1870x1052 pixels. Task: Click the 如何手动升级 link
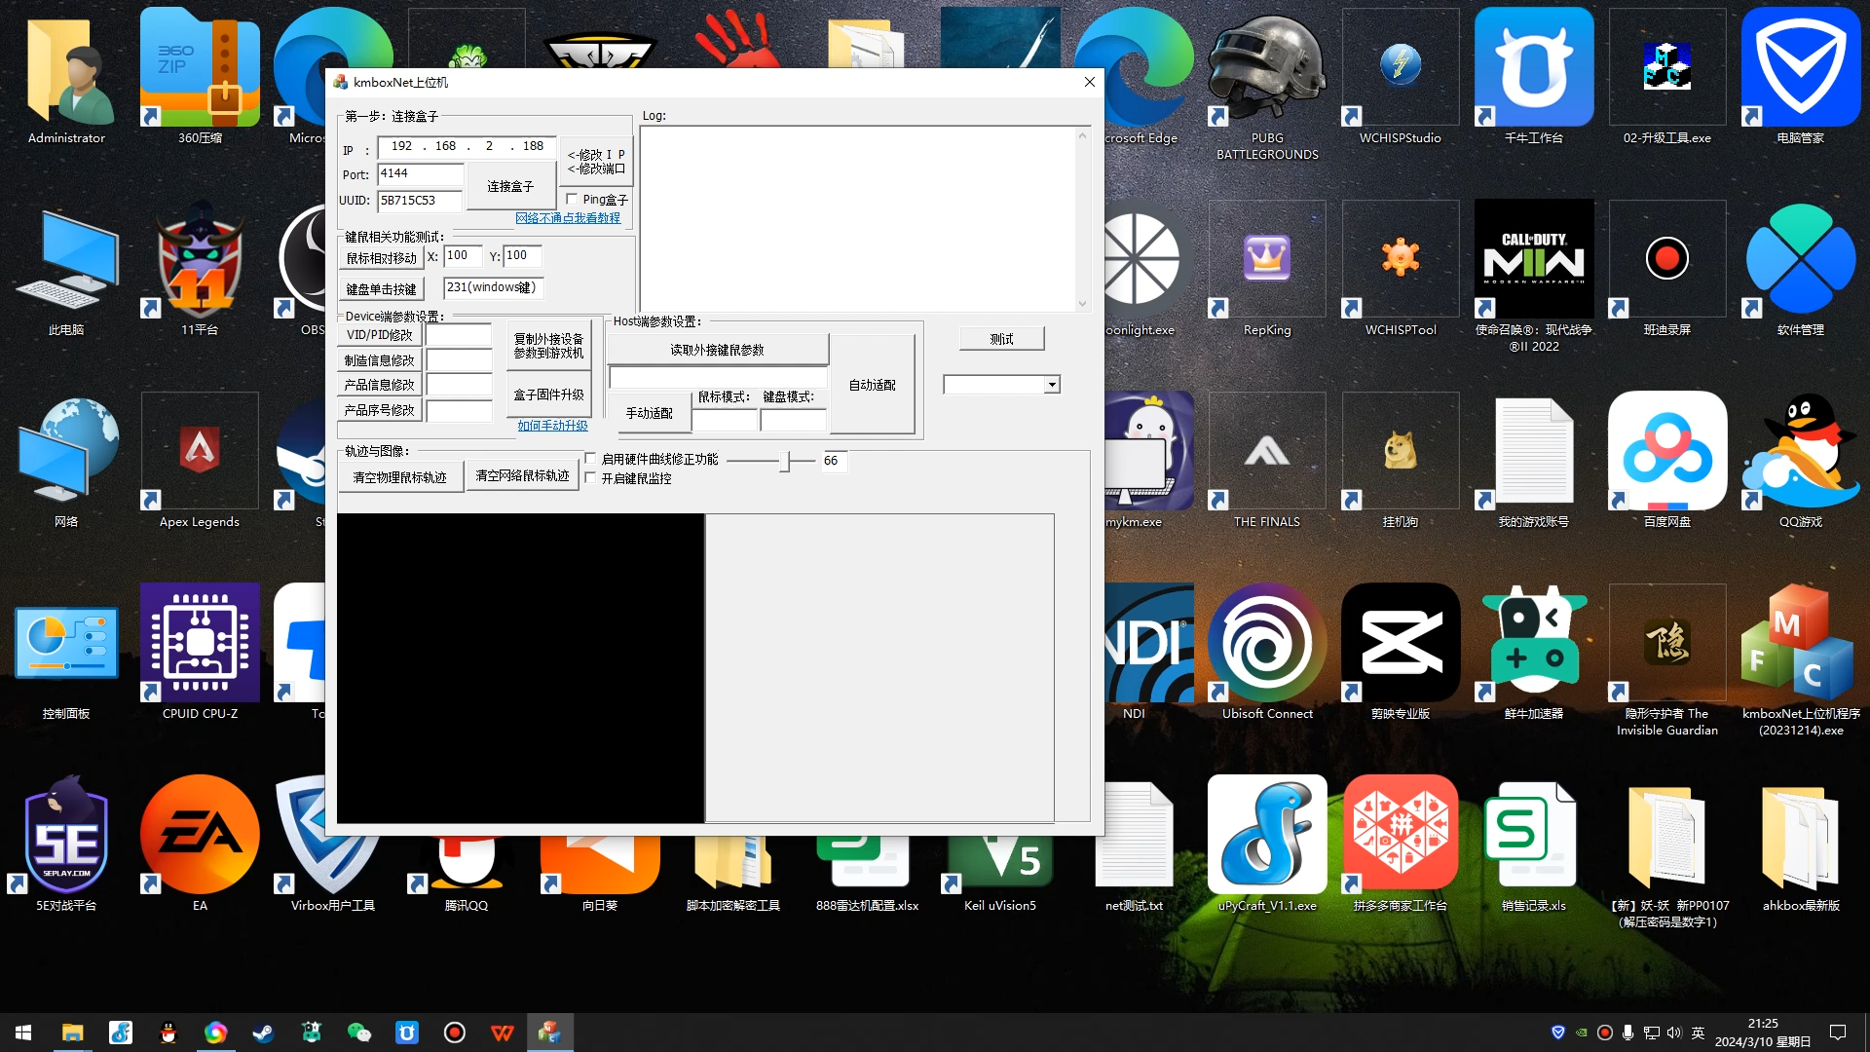(x=552, y=426)
